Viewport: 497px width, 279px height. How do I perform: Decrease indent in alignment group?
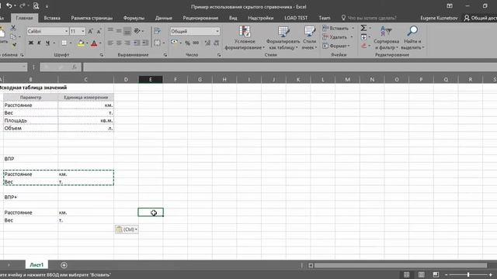[137, 43]
